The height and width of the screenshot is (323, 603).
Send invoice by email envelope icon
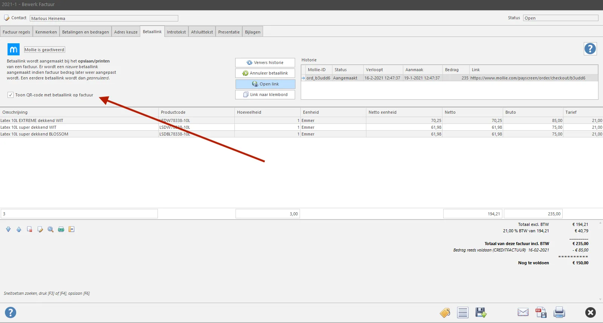(x=523, y=312)
